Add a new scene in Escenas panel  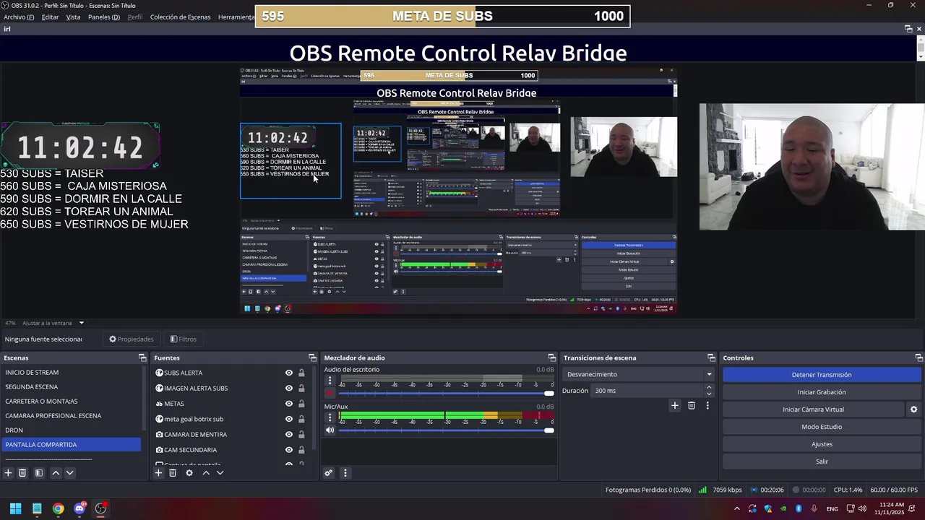point(8,473)
